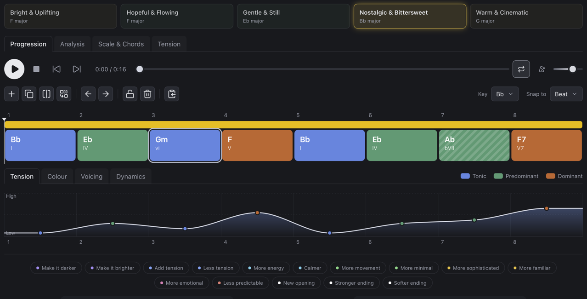
Task: Open the top Tension tab
Action: click(x=169, y=44)
